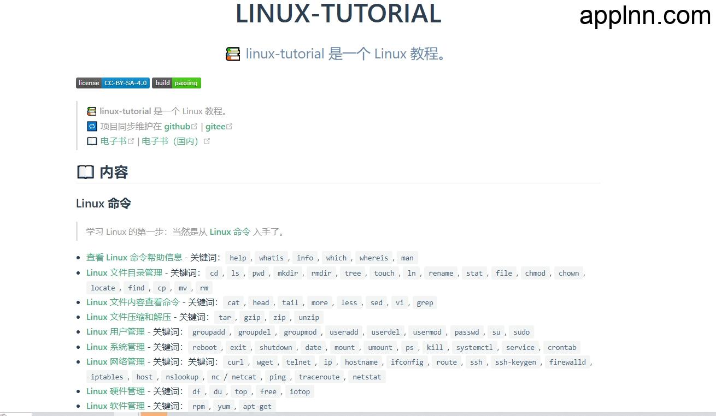This screenshot has height=416, width=716.
Task: Open the build passing badge
Action: tap(177, 83)
